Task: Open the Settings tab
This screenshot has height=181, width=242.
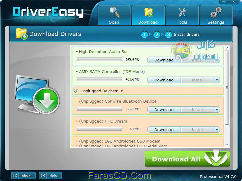Action: tap(216, 15)
